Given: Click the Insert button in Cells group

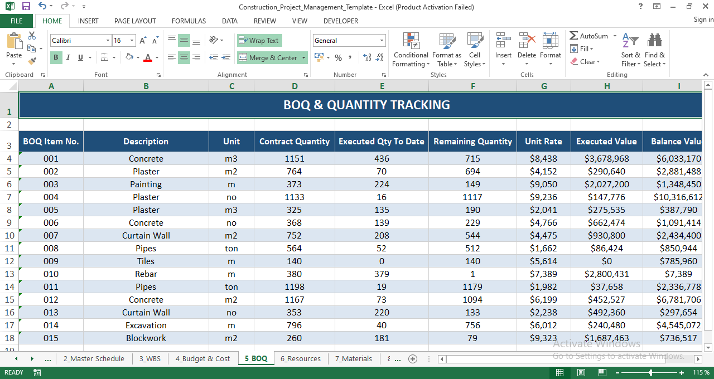Looking at the screenshot, I should (x=503, y=49).
